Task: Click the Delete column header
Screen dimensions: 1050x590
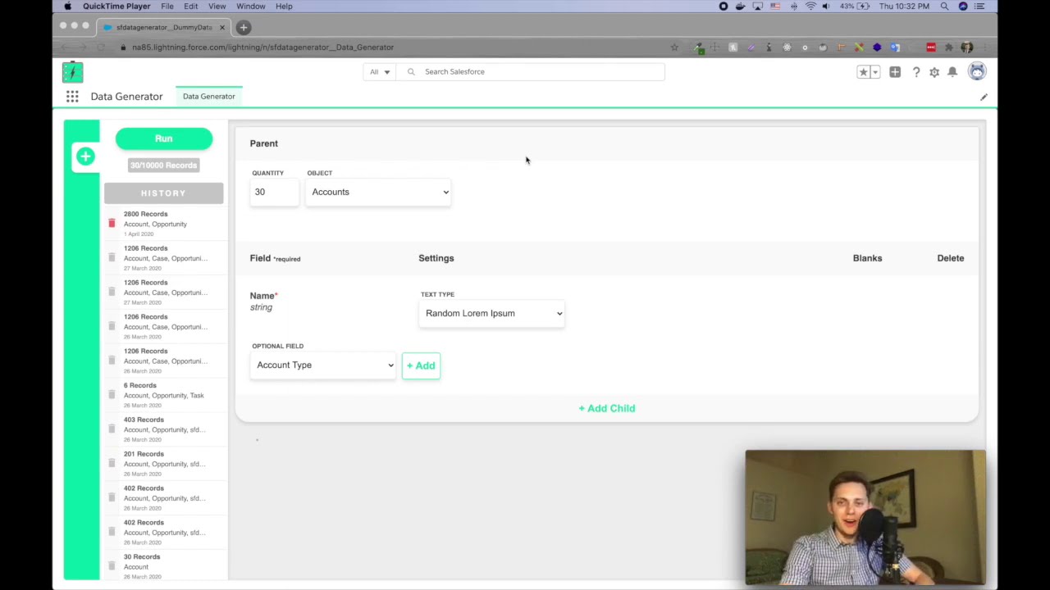Action: click(951, 258)
